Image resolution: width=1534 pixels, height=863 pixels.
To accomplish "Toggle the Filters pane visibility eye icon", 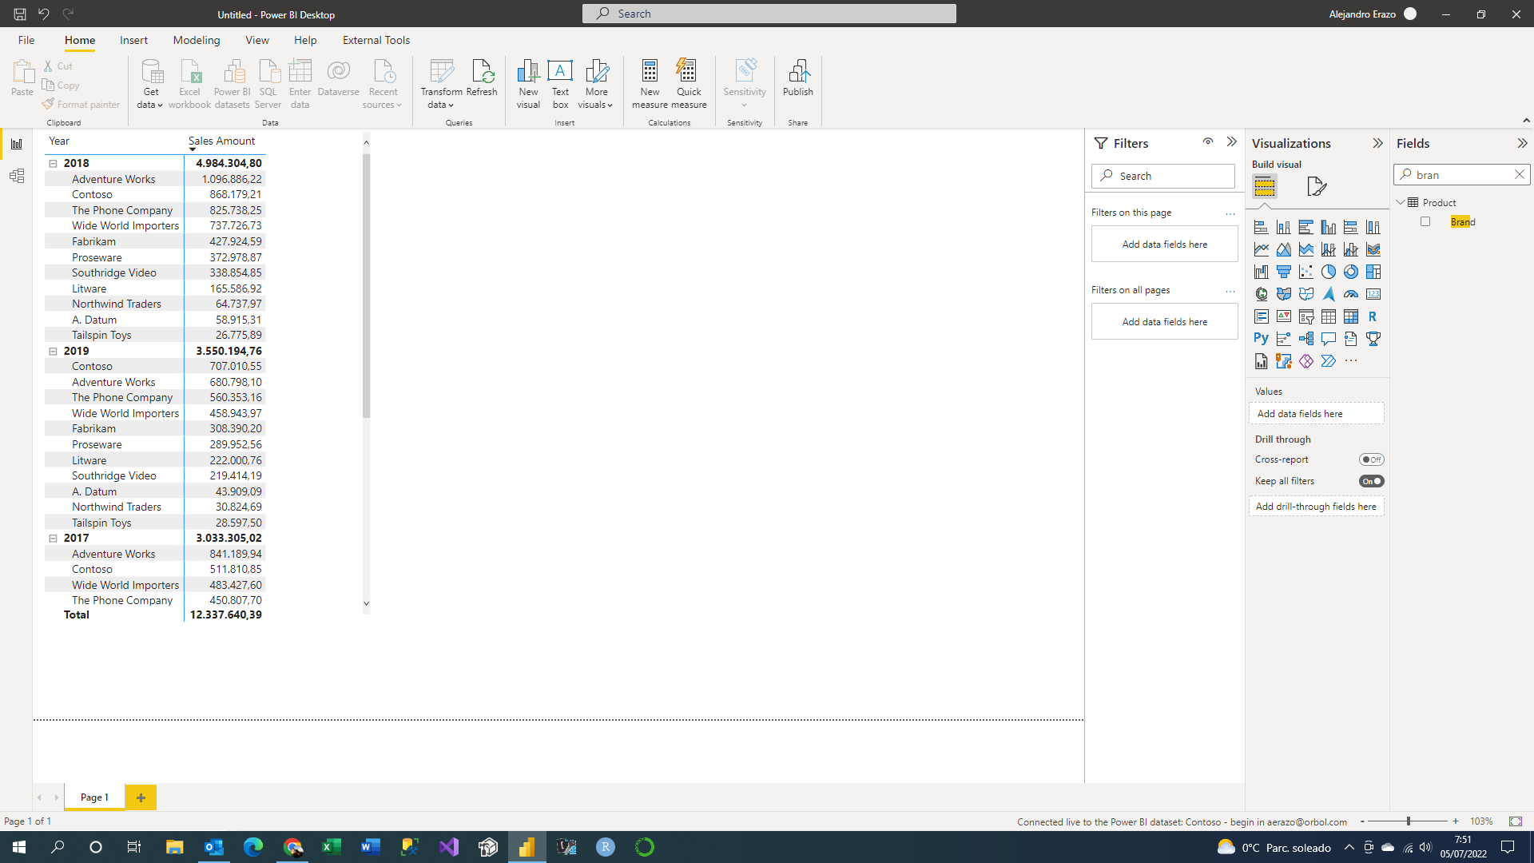I will click(x=1208, y=141).
